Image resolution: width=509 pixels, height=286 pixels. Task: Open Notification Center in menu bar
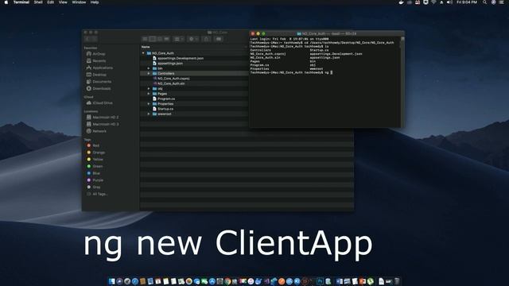click(502, 2)
